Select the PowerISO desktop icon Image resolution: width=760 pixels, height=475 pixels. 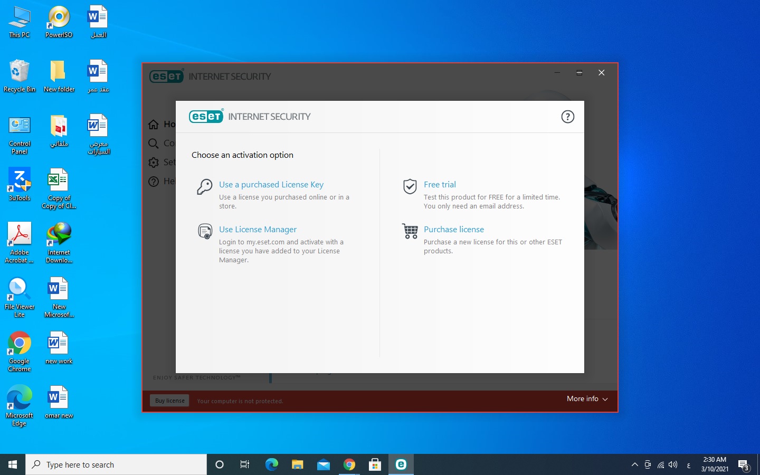pos(59,22)
